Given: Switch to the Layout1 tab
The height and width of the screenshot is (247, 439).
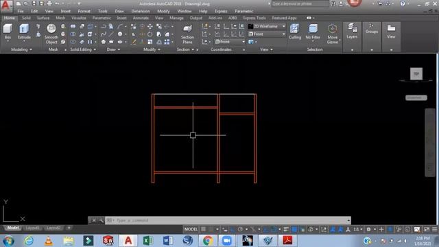Looking at the screenshot, I should 32,228.
